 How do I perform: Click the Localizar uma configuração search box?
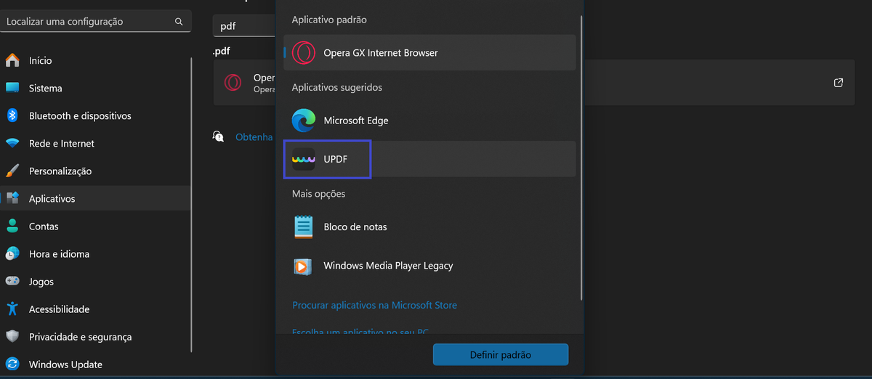coord(96,22)
